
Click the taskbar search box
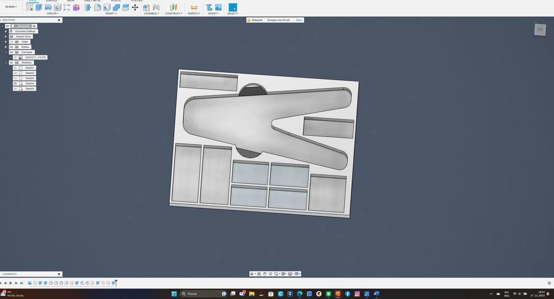tap(204, 294)
